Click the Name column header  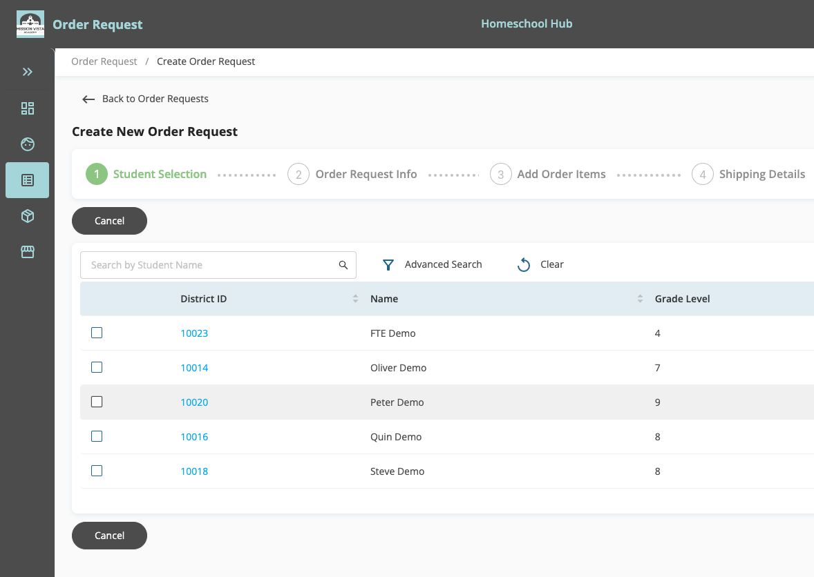coord(384,299)
